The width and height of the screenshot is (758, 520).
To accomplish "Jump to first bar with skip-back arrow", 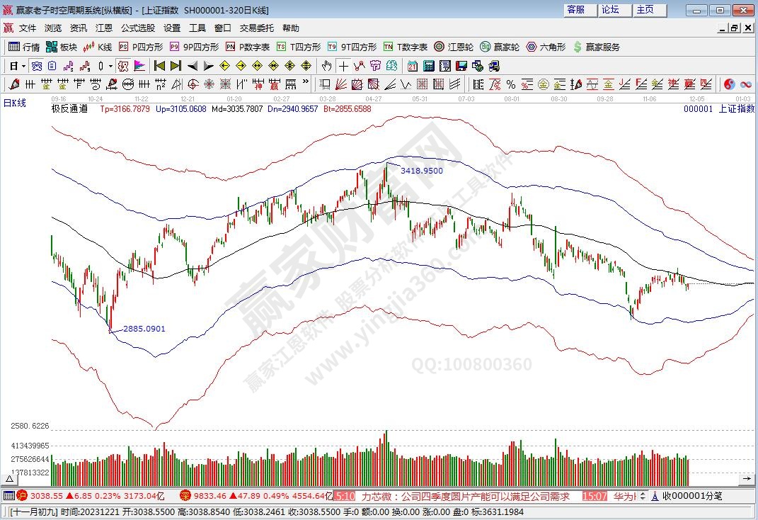I will click(159, 66).
